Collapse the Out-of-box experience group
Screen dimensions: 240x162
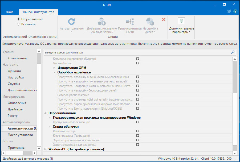tap(54, 72)
